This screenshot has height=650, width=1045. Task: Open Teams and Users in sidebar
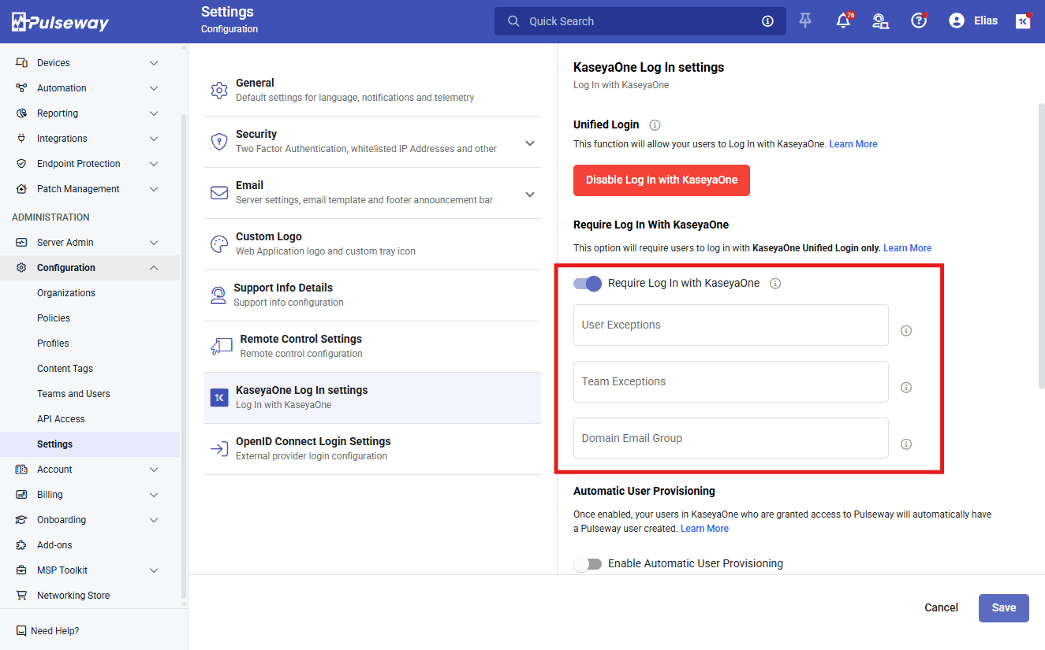point(73,394)
